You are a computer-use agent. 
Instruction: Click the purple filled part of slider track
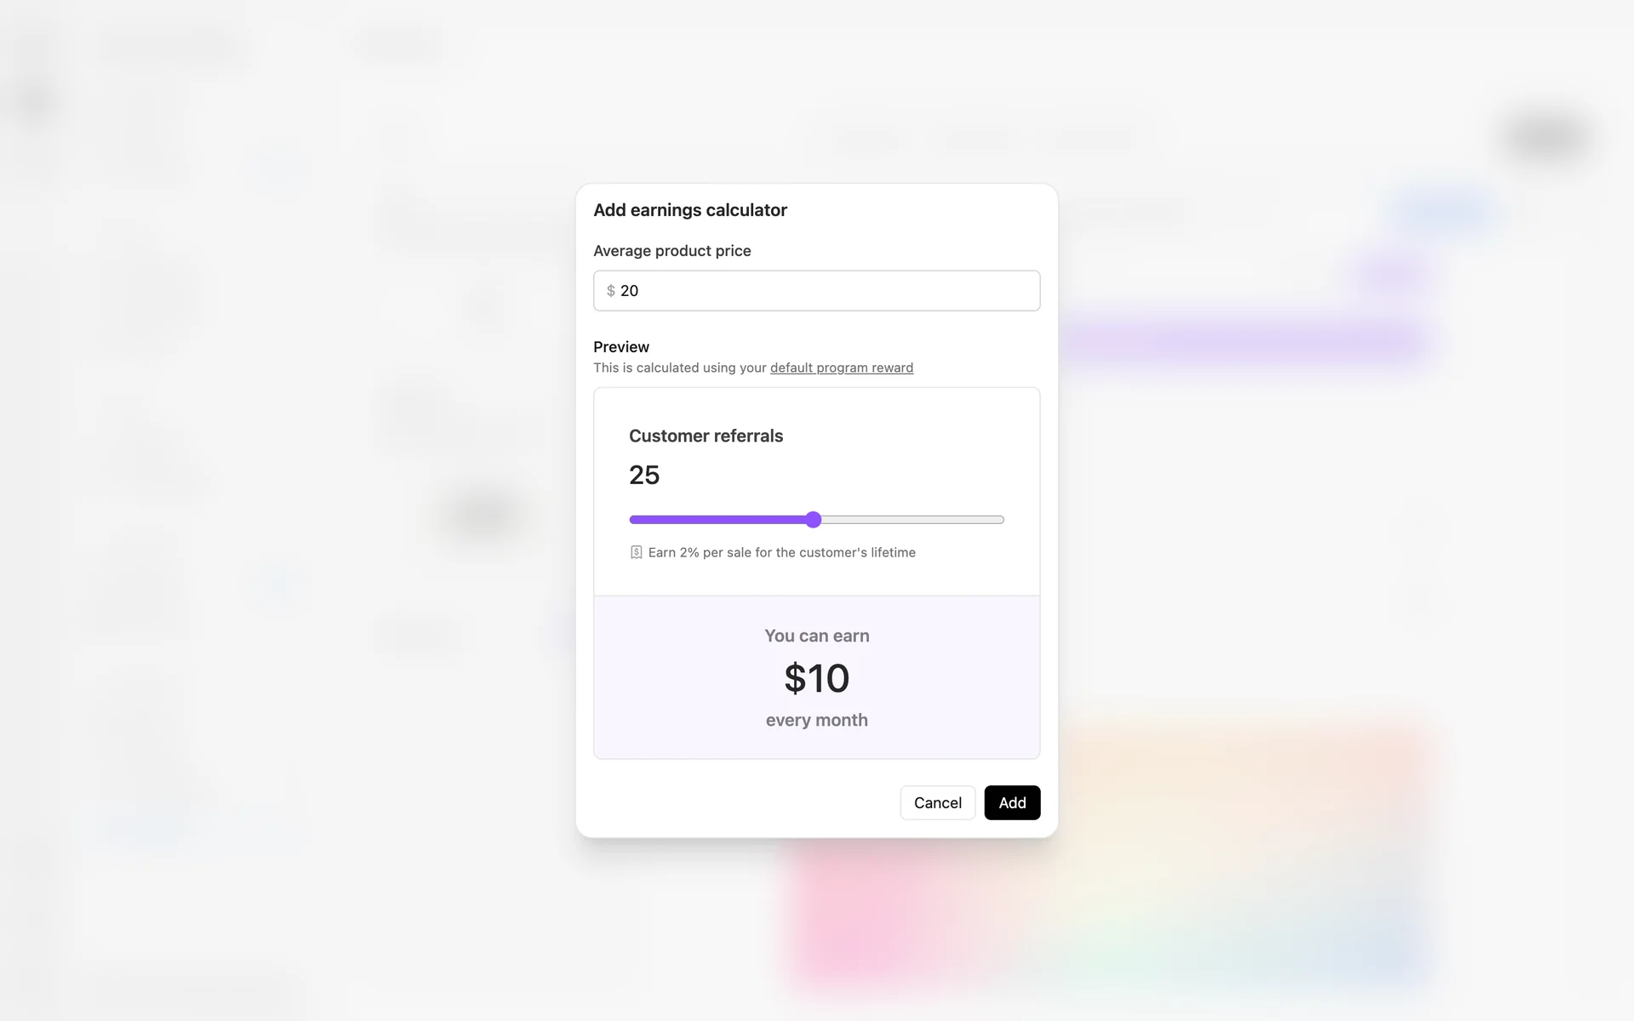[x=719, y=520]
